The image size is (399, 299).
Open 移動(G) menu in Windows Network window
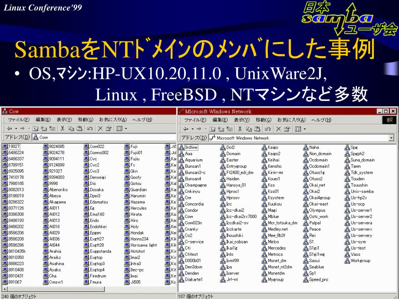(x=264, y=120)
